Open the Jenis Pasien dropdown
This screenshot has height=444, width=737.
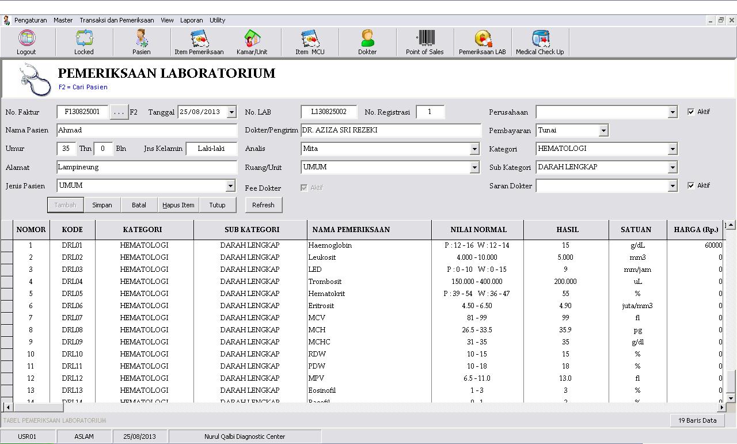coord(232,186)
